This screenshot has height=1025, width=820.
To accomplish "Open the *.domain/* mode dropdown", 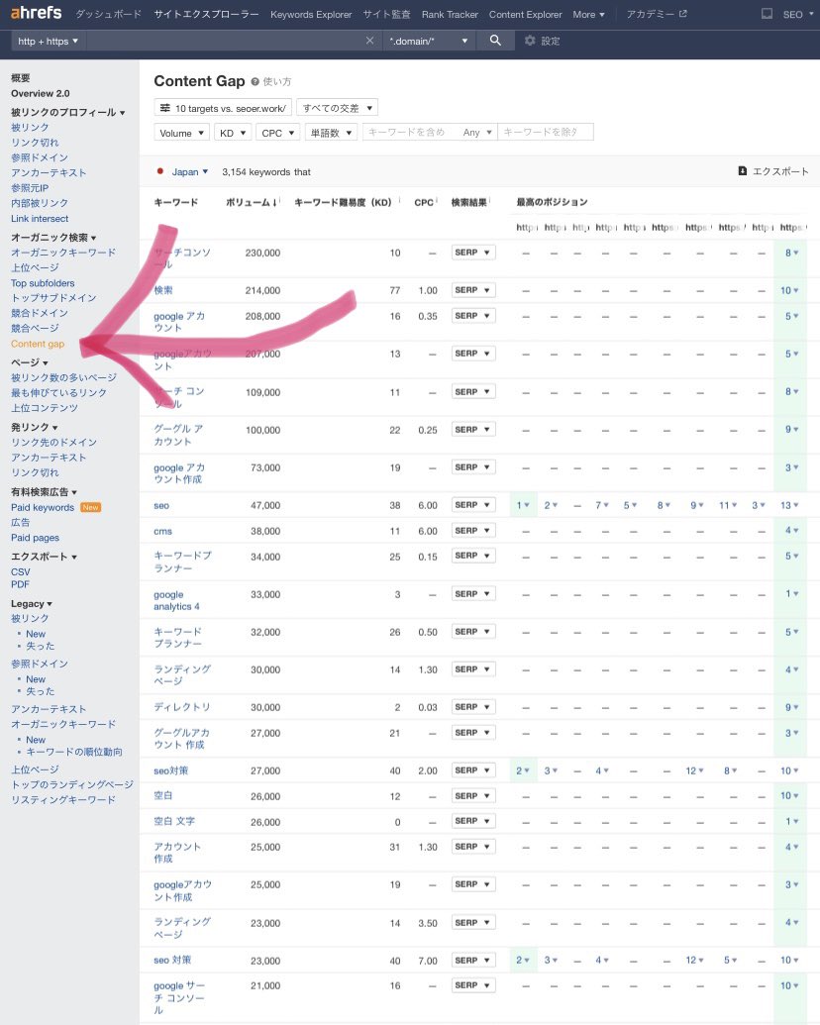I will coord(428,41).
